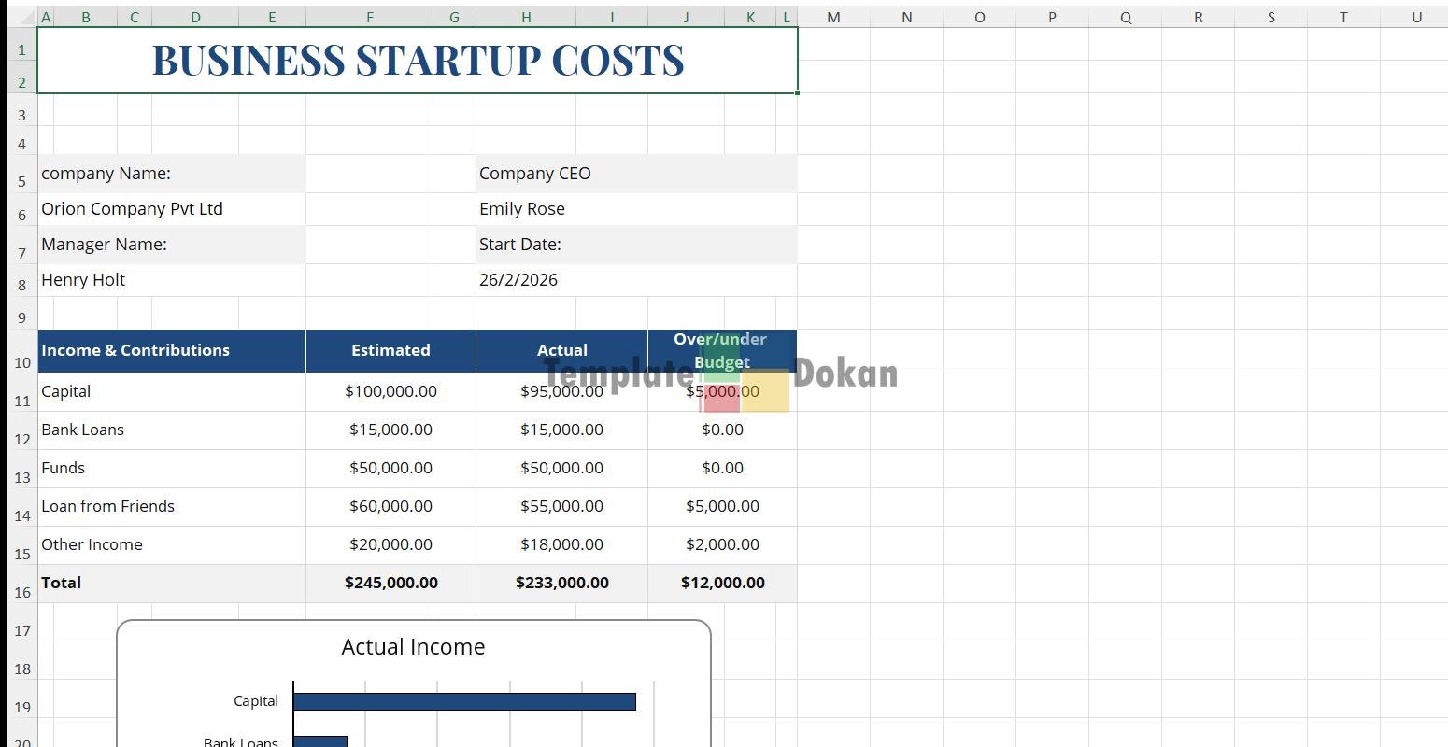This screenshot has width=1448, height=747.
Task: Select the Orion Company Pvt Ltd cell
Action: (171, 209)
